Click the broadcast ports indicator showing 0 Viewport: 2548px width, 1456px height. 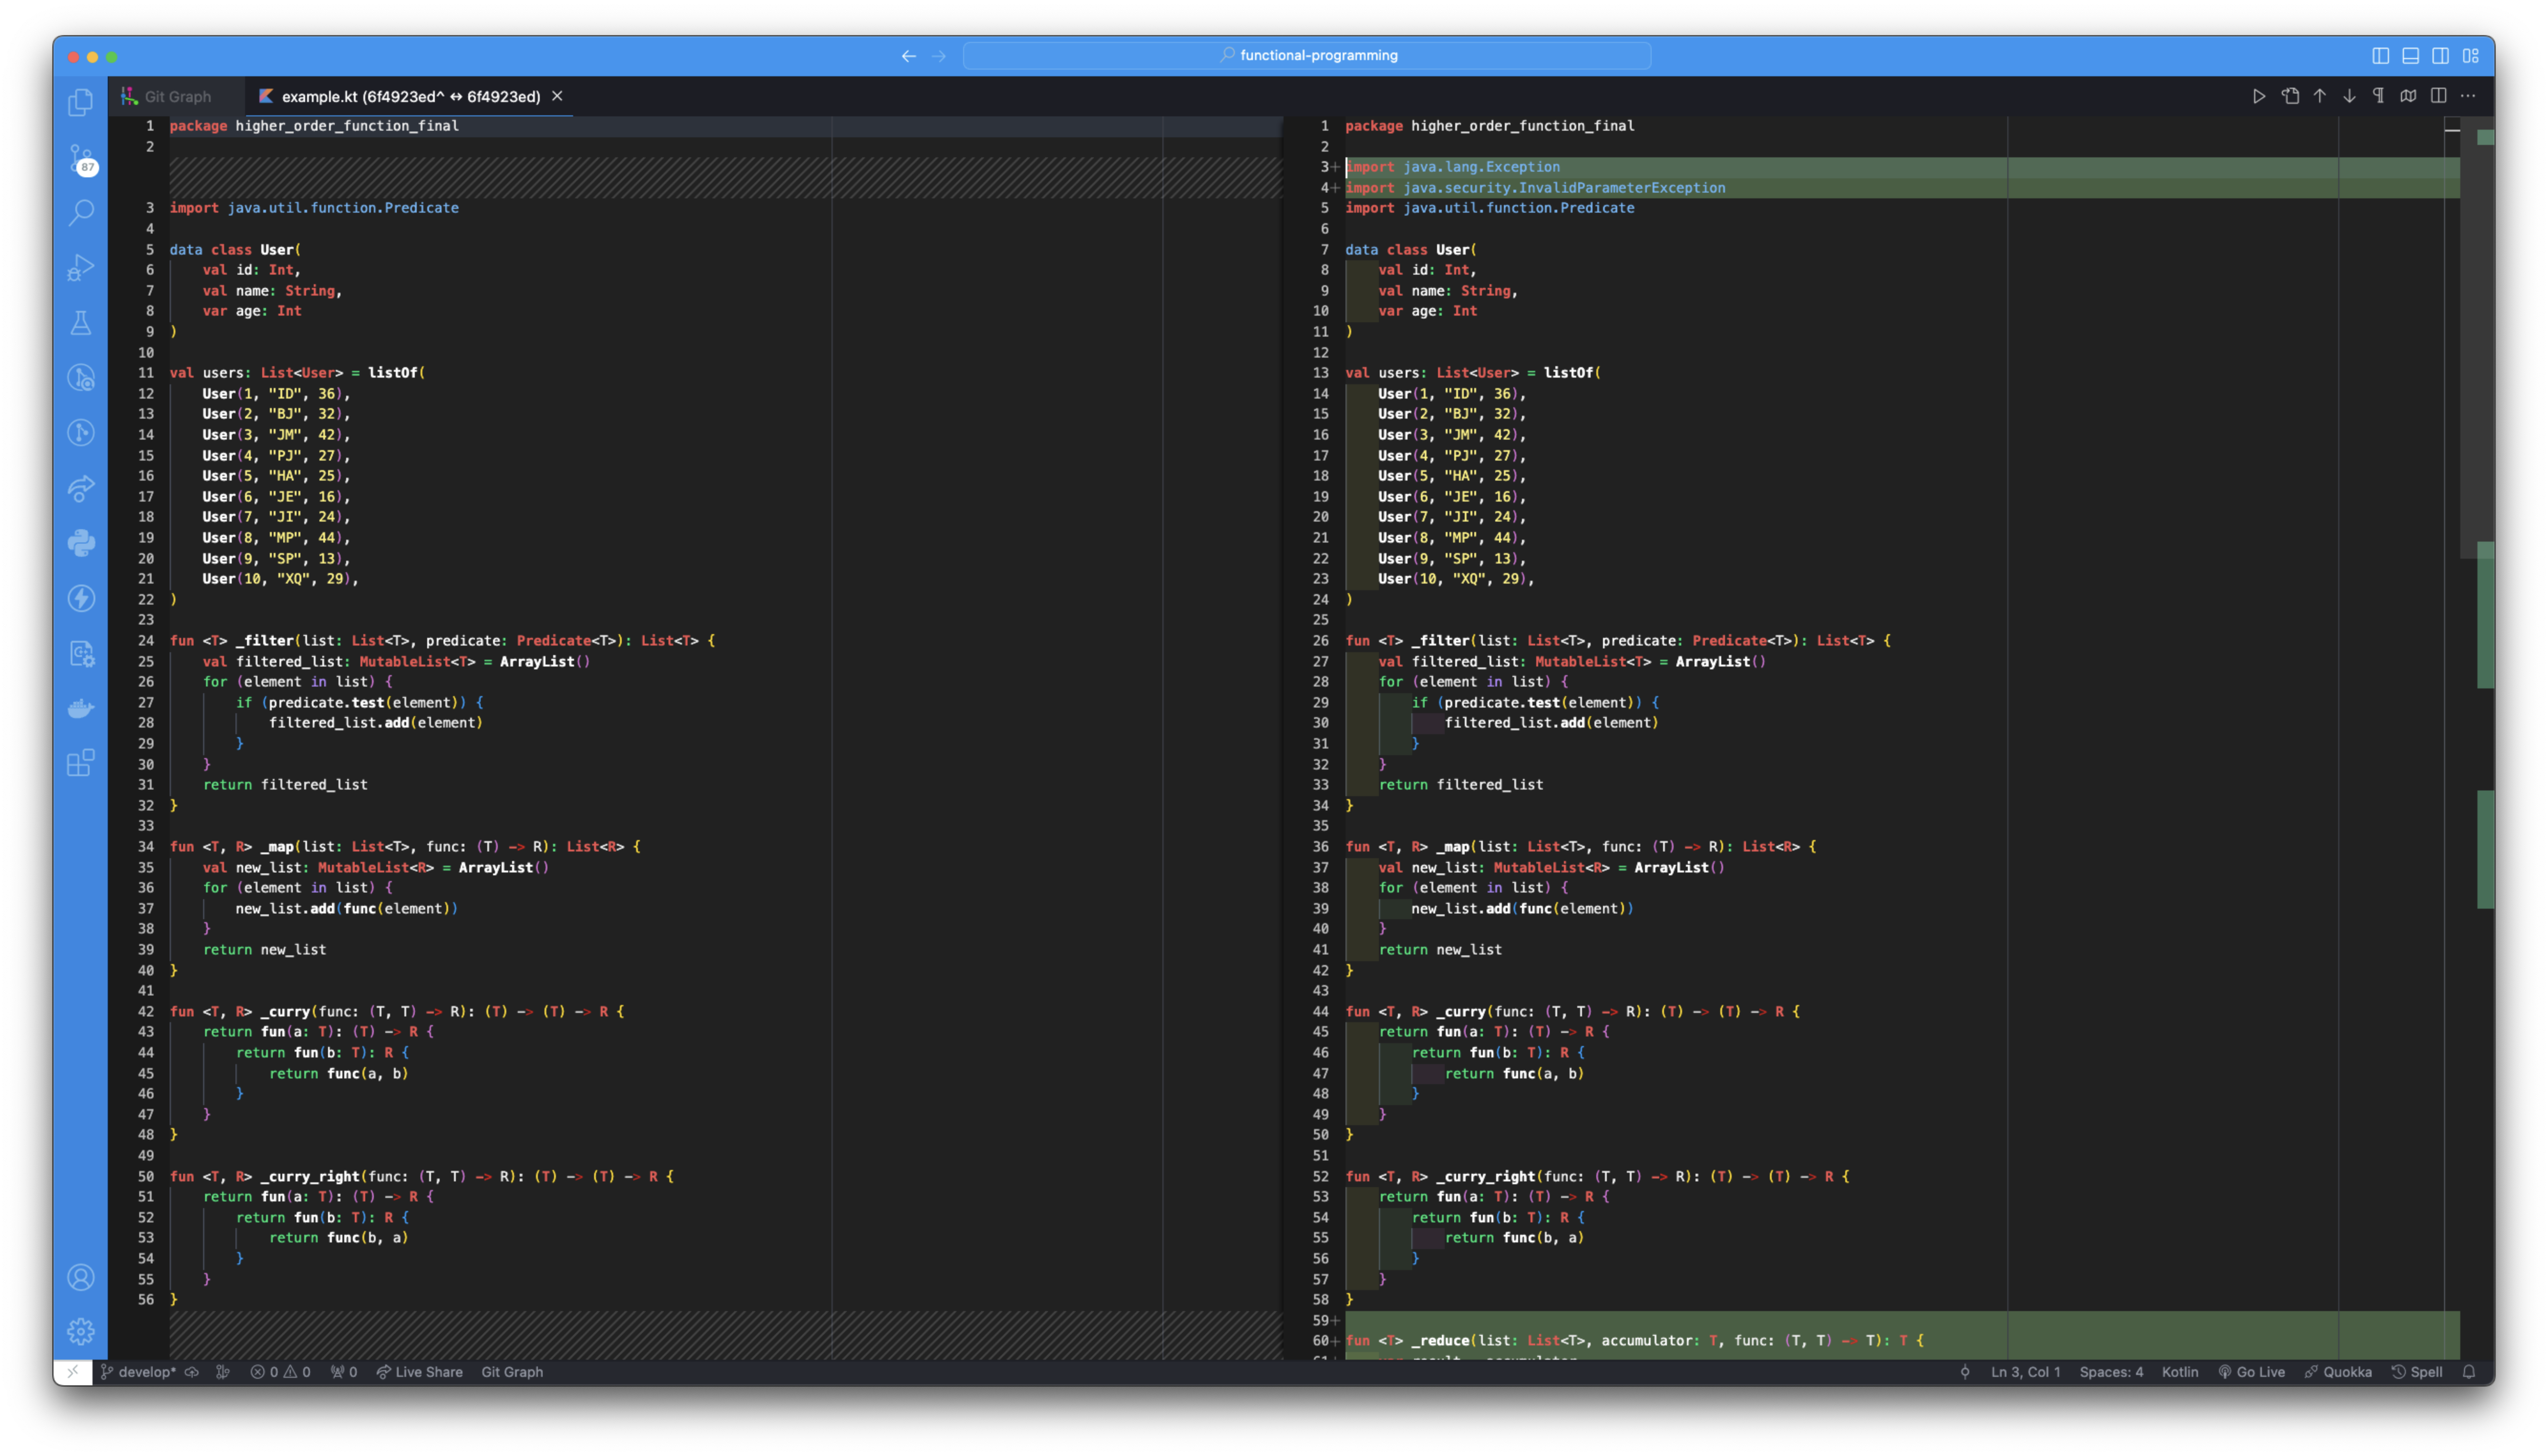coord(344,1372)
